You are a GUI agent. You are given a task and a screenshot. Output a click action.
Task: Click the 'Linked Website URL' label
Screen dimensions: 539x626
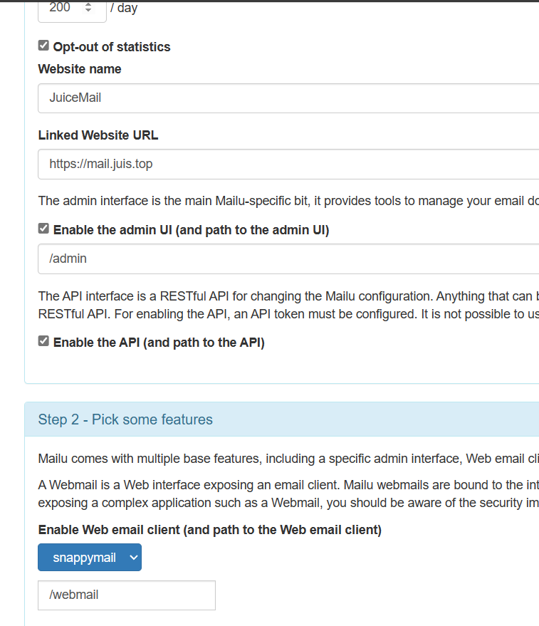pos(98,135)
